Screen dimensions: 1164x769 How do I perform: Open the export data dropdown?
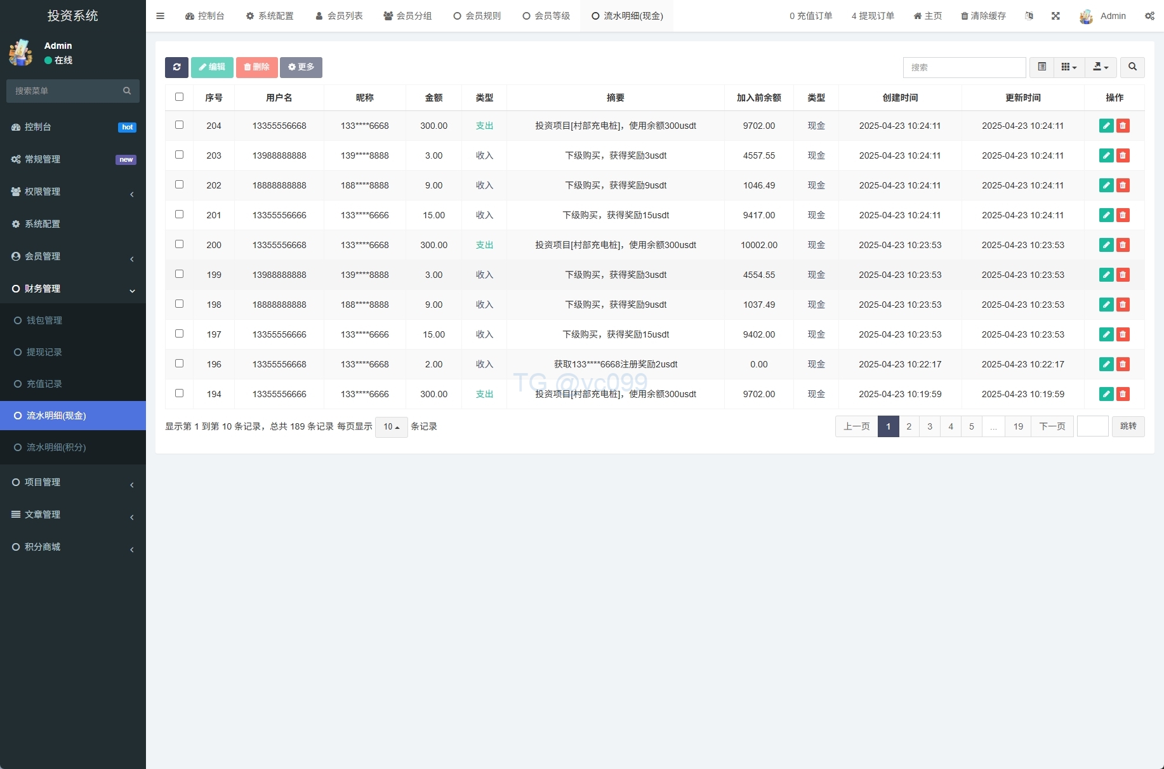coord(1101,67)
